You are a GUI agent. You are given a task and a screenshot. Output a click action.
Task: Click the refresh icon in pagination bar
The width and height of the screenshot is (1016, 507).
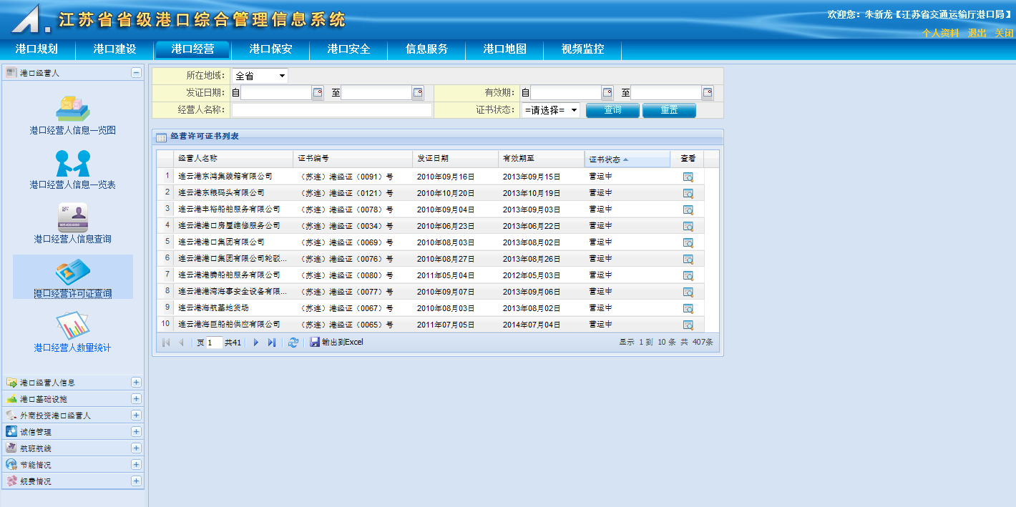(293, 343)
